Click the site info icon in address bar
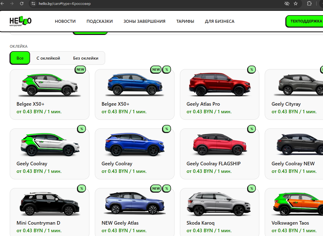The image size is (323, 236). coord(33,4)
